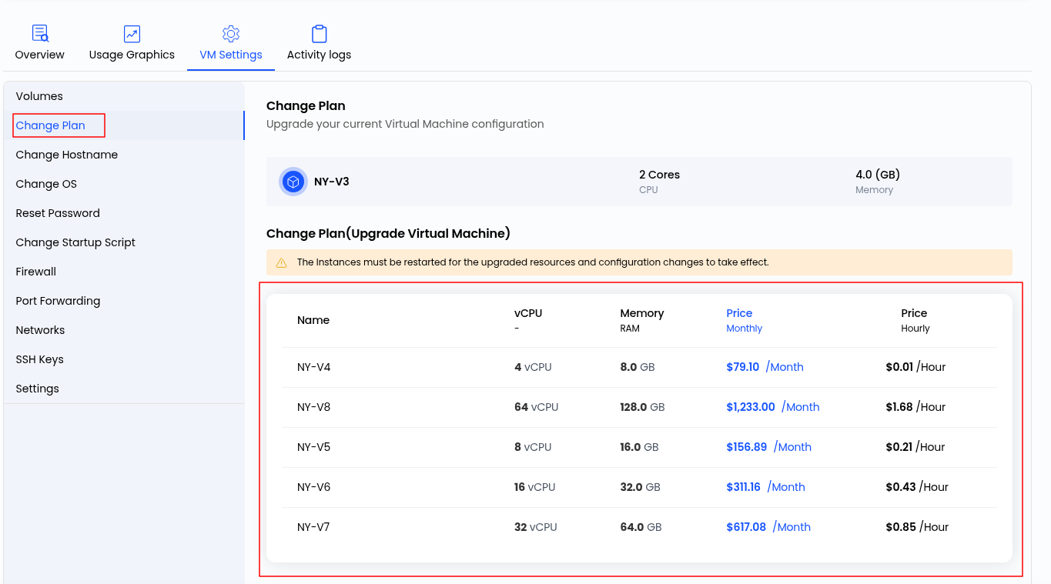Click the Name column header
This screenshot has width=1051, height=584.
(x=313, y=320)
